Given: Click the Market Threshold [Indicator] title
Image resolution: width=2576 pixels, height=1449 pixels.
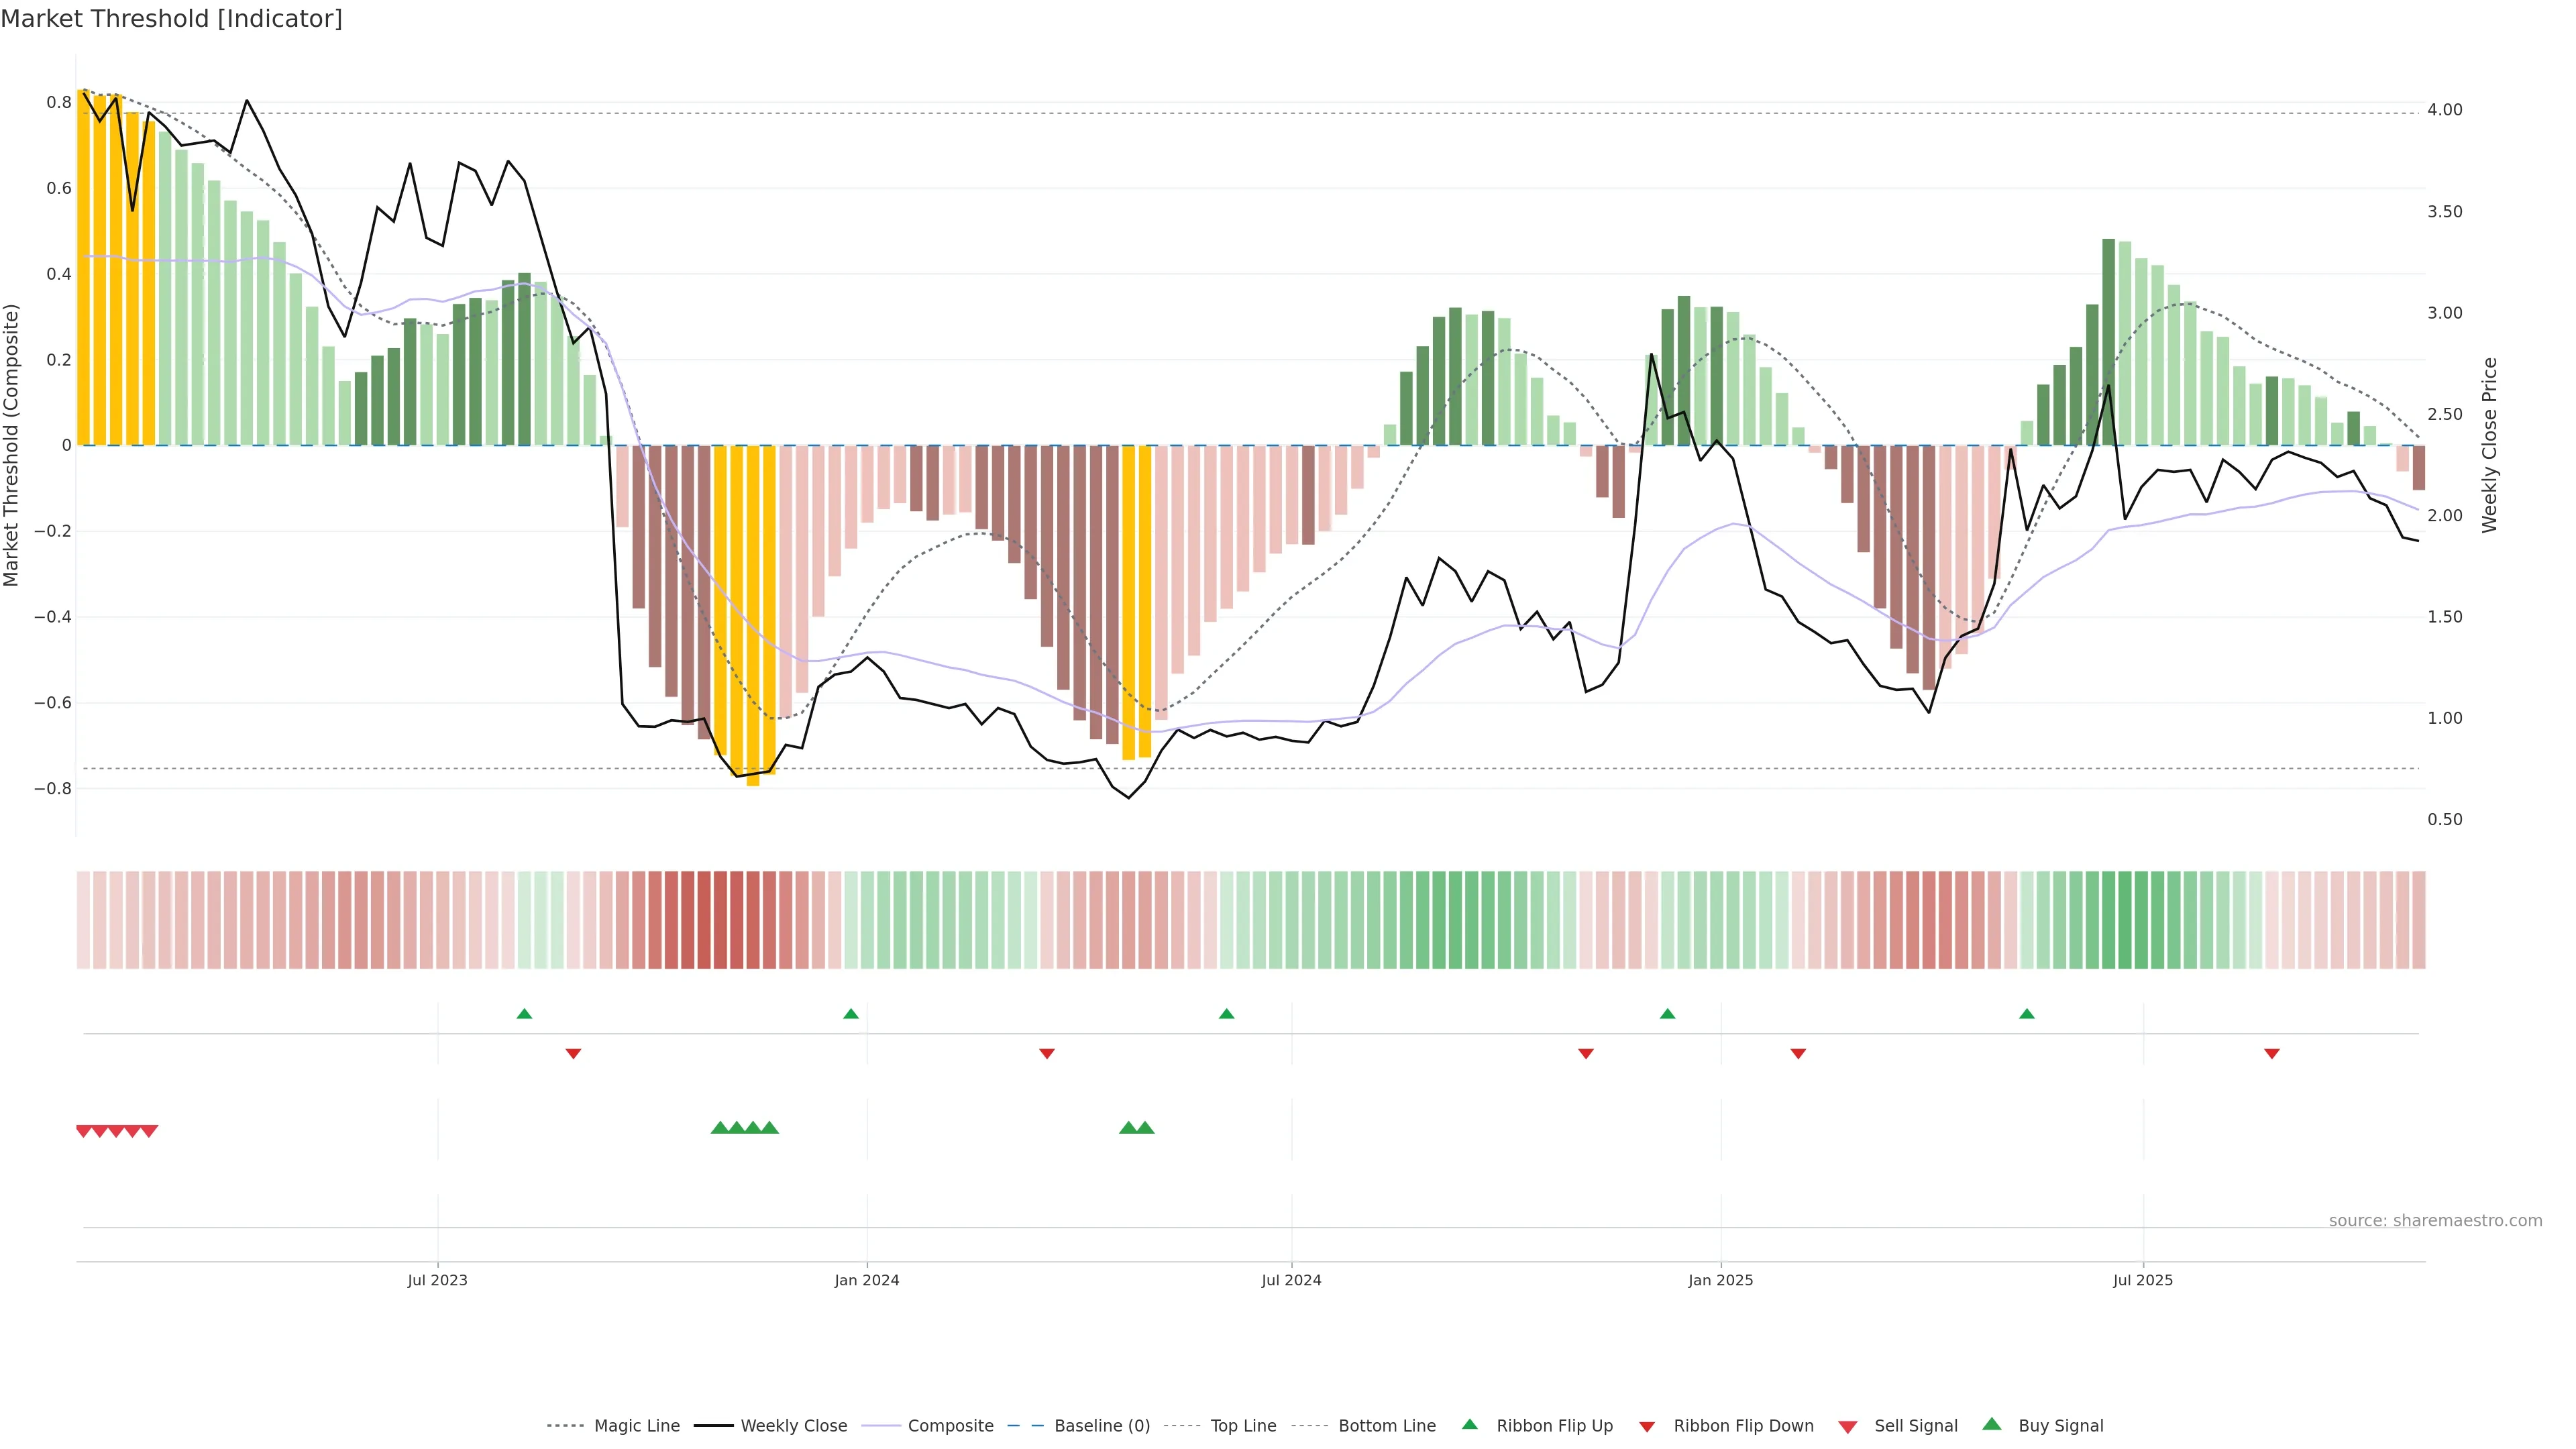Looking at the screenshot, I should coord(171,19).
